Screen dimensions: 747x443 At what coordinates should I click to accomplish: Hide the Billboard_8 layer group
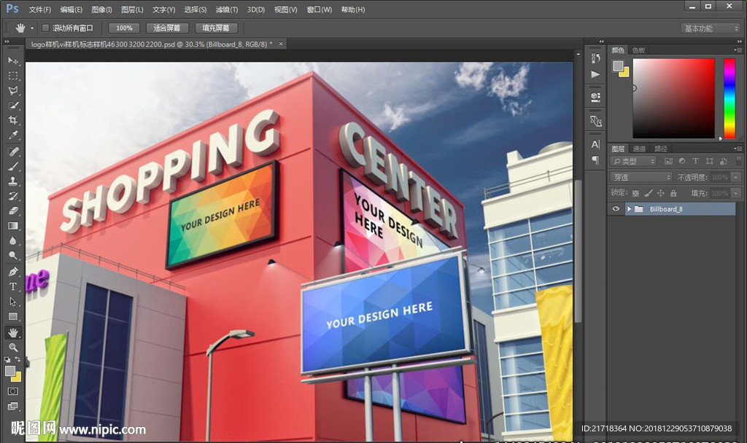pyautogui.click(x=616, y=209)
